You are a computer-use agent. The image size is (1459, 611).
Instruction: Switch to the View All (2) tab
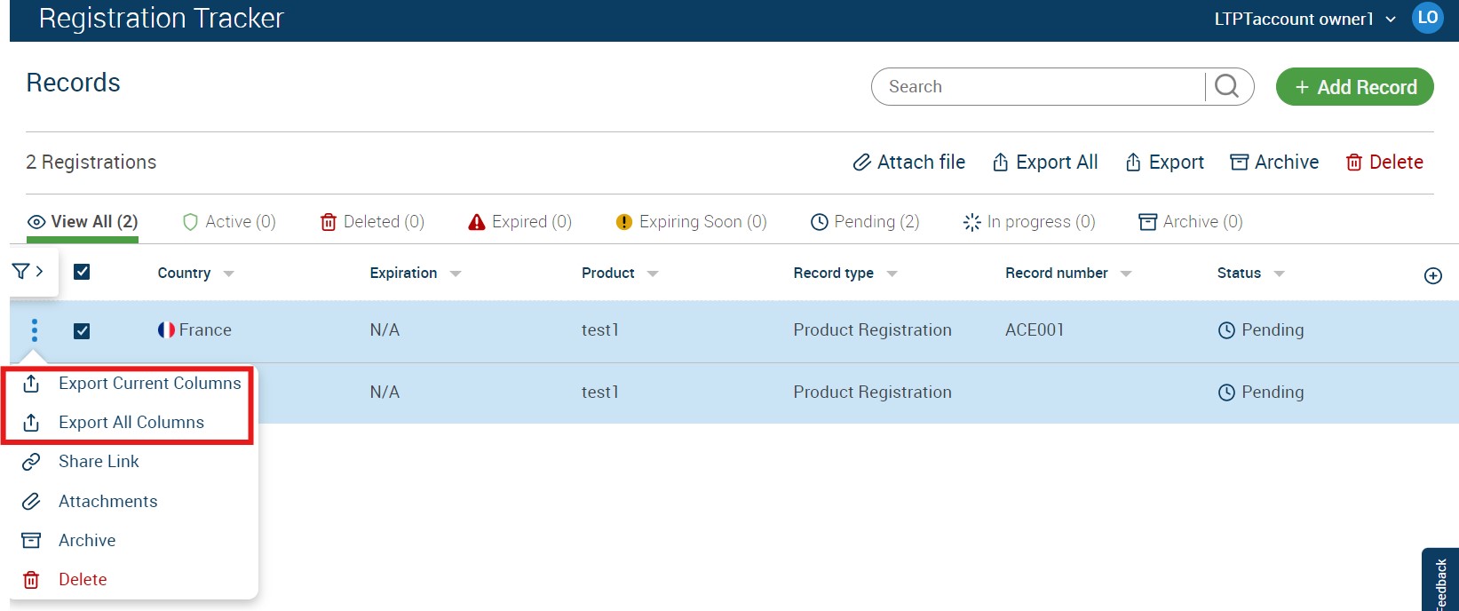(83, 221)
